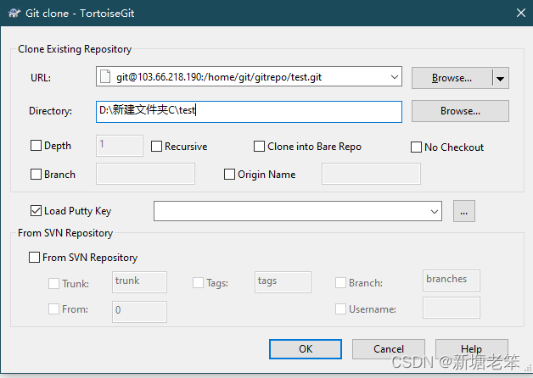The width and height of the screenshot is (533, 378).
Task: Click the file icon in URL field
Action: point(105,76)
